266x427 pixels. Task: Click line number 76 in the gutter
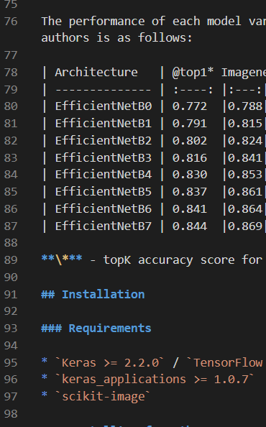point(11,22)
